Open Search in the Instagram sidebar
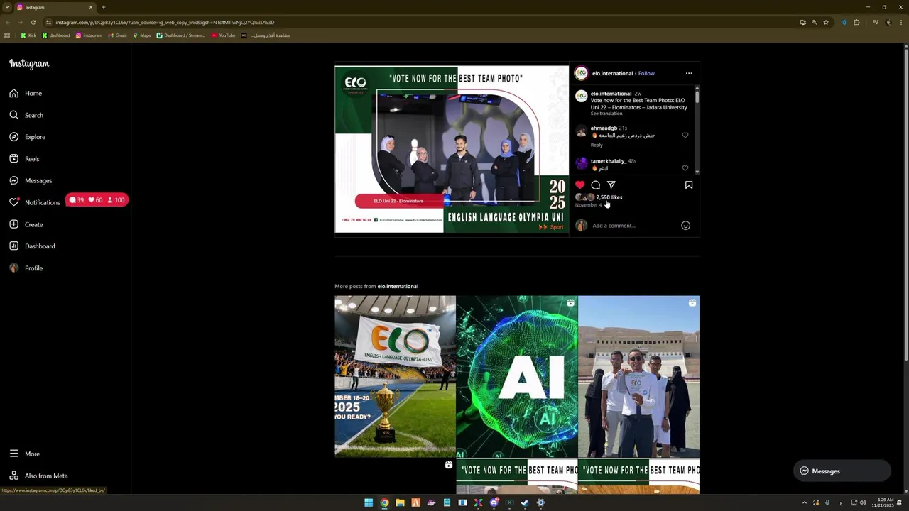Screen dimensions: 909x511 pyautogui.click(x=26, y=115)
